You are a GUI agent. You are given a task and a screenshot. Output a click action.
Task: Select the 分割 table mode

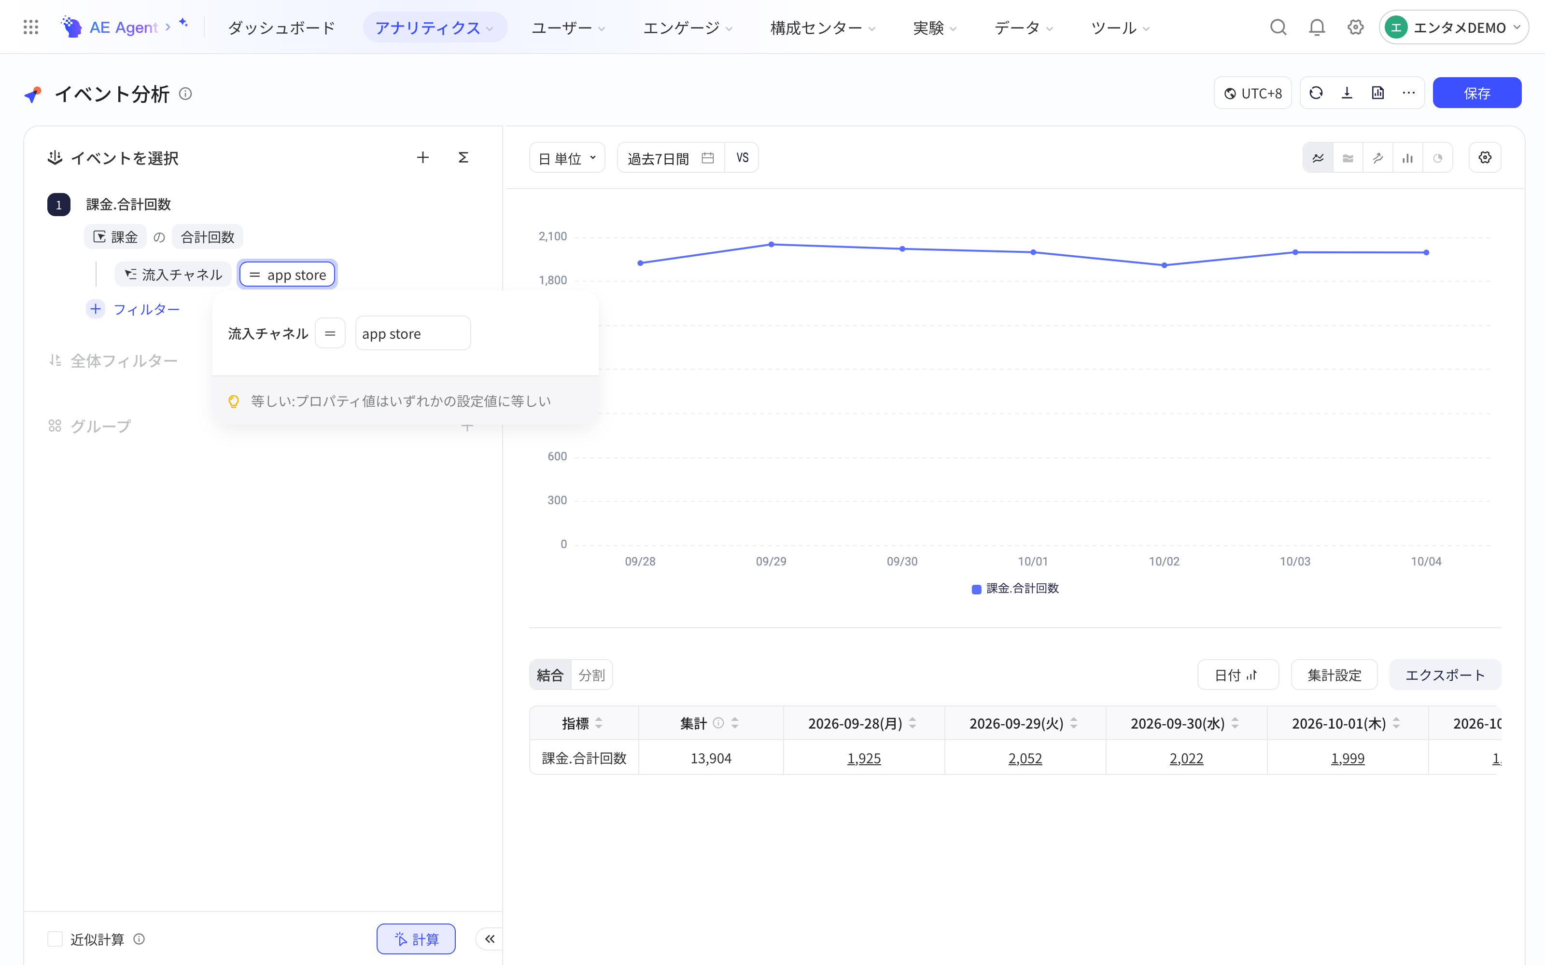point(591,675)
